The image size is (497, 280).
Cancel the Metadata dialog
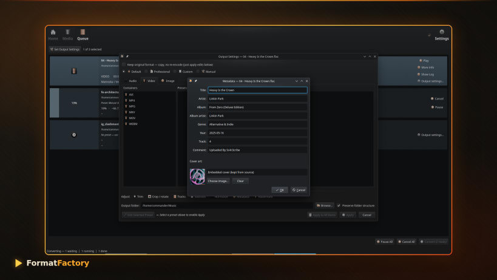pos(299,190)
